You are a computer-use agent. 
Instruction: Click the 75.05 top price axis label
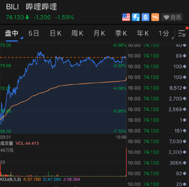(5, 45)
